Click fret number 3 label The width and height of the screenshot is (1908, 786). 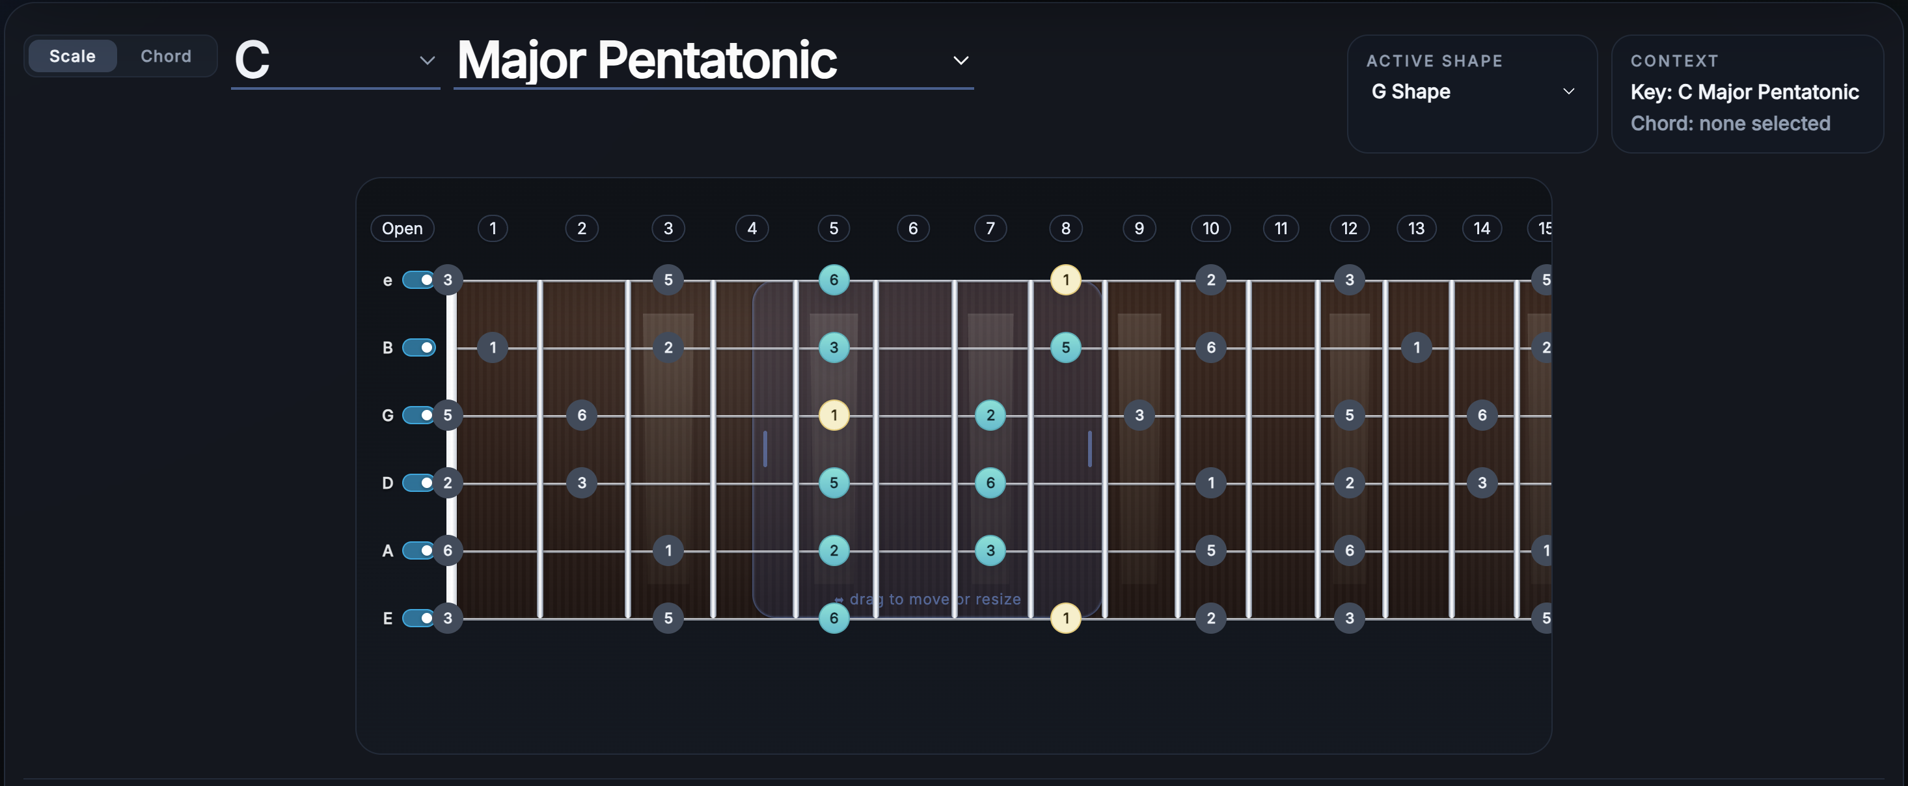point(668,228)
